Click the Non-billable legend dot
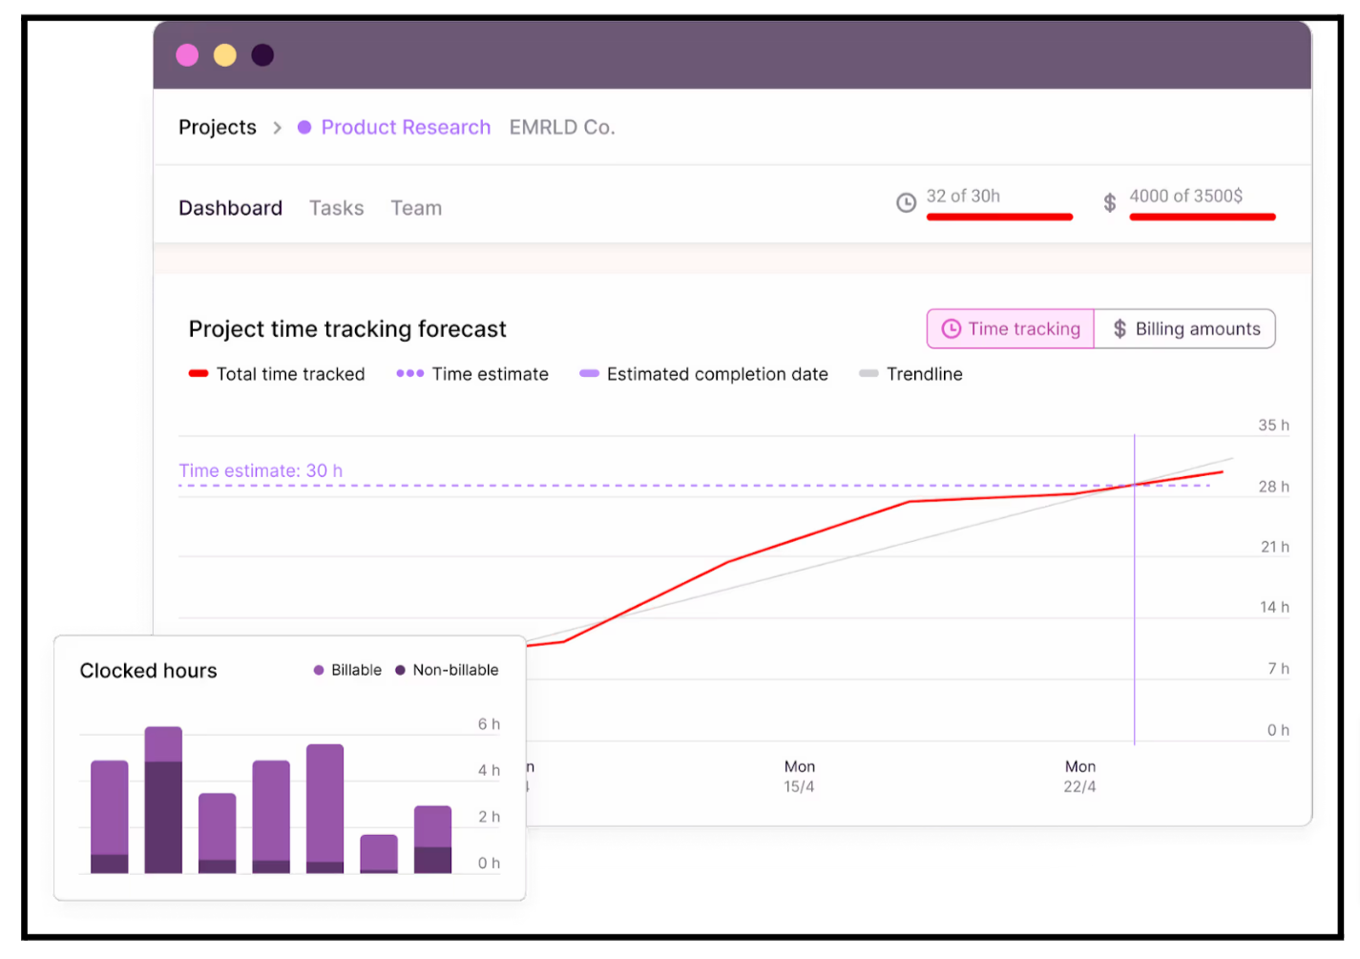The width and height of the screenshot is (1360, 959). [398, 670]
